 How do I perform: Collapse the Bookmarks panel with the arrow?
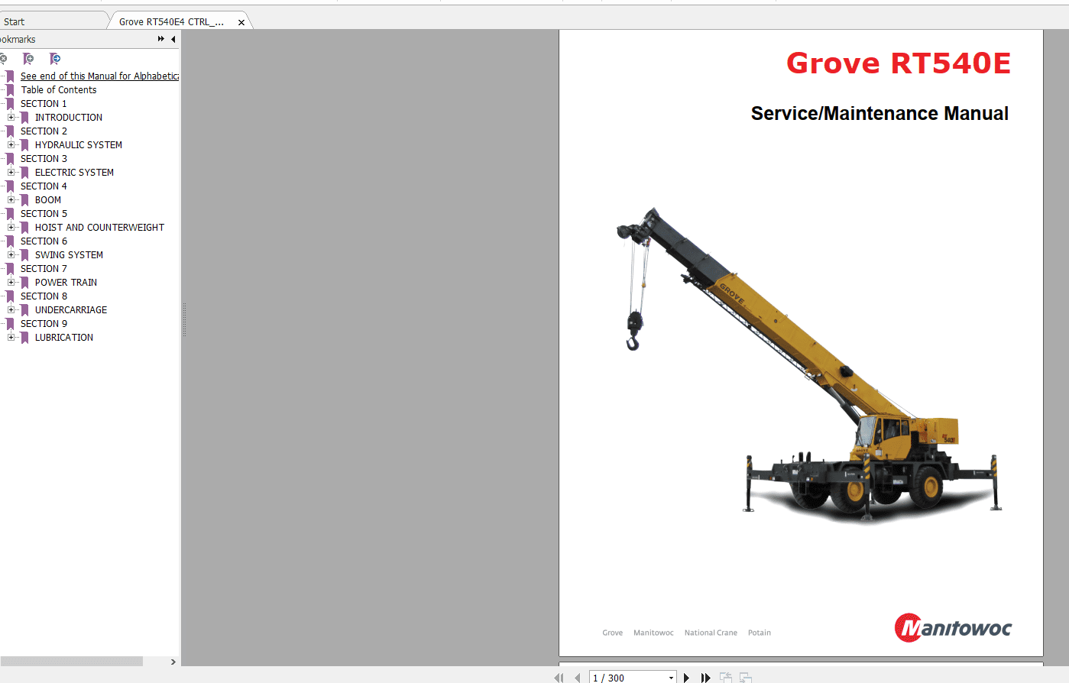[x=172, y=39]
